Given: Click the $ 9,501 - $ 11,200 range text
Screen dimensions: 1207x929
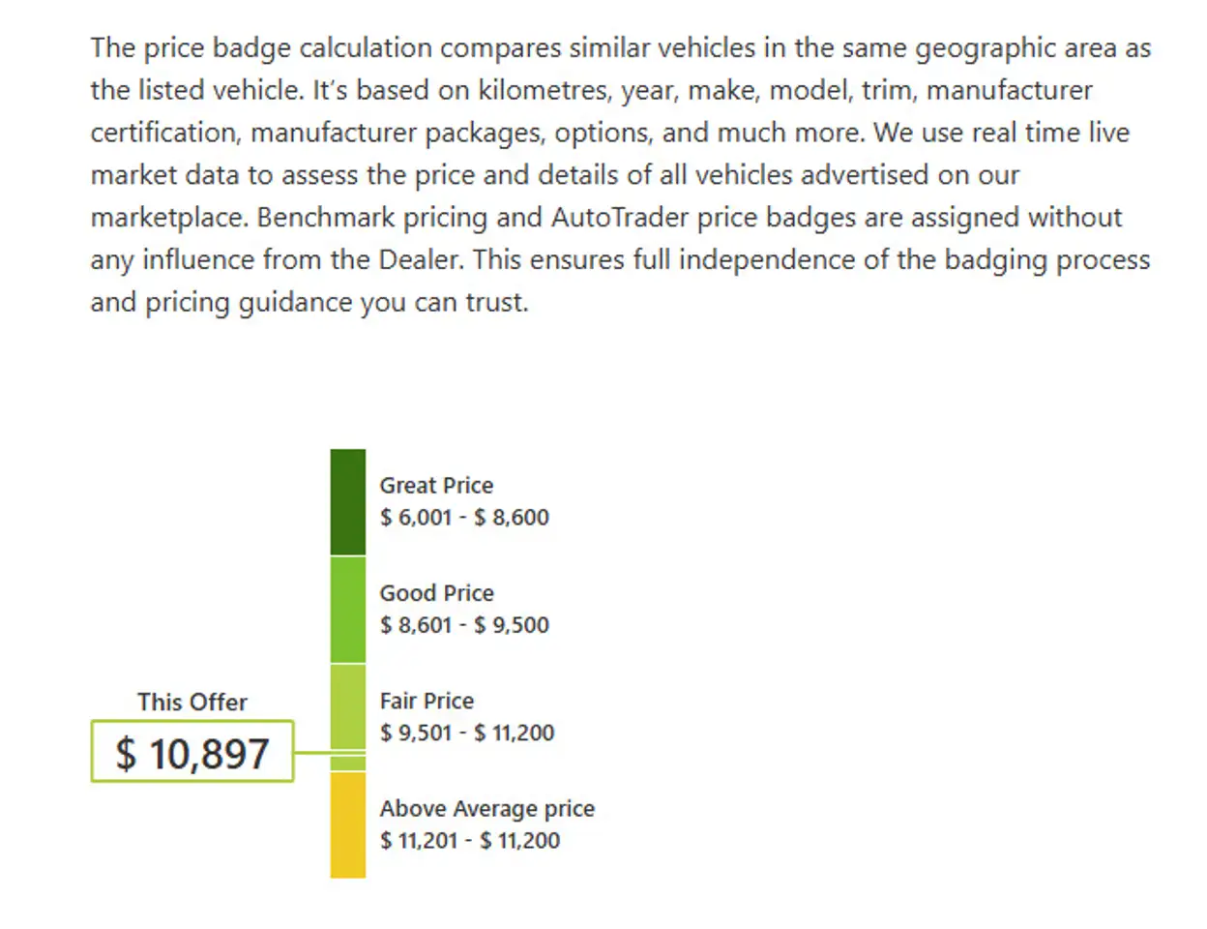Looking at the screenshot, I should click(467, 733).
